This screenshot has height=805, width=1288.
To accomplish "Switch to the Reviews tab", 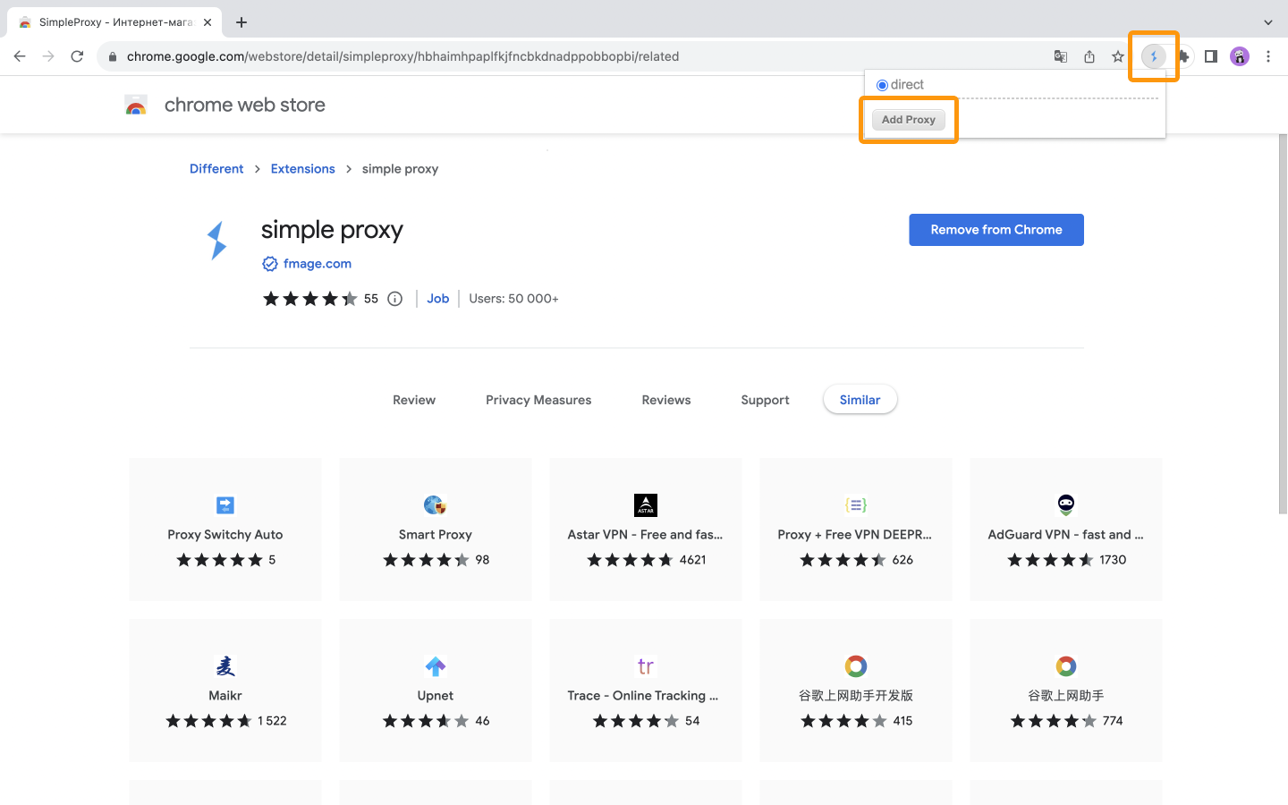I will coord(666,400).
